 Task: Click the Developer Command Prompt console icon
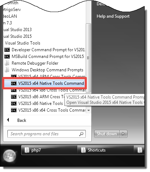point(7,50)
